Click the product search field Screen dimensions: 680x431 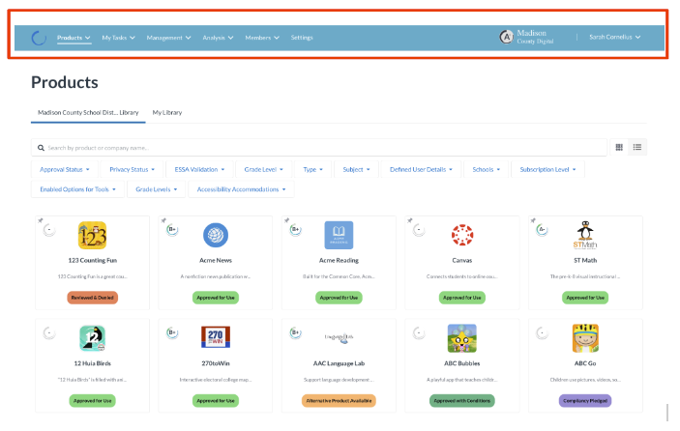pyautogui.click(x=319, y=148)
